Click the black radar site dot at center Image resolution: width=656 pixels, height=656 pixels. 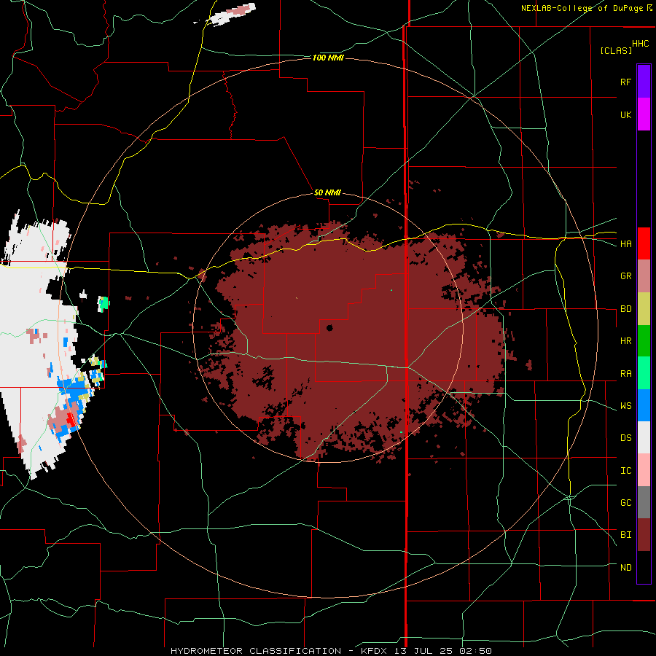329,328
